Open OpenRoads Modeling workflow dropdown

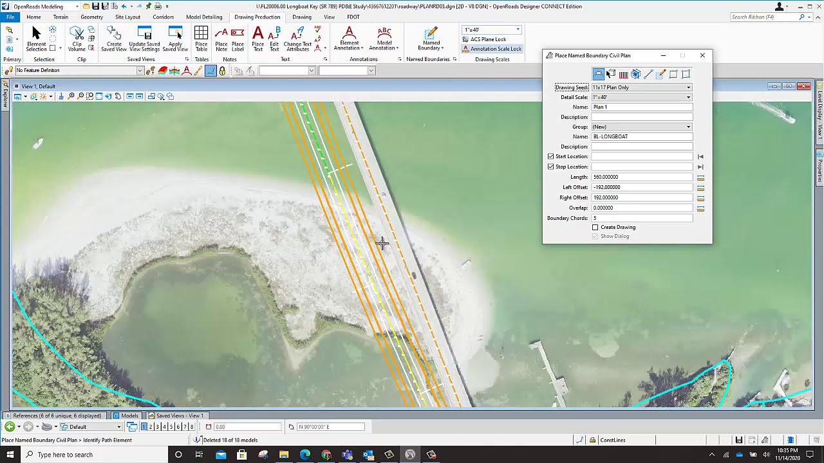[x=45, y=6]
